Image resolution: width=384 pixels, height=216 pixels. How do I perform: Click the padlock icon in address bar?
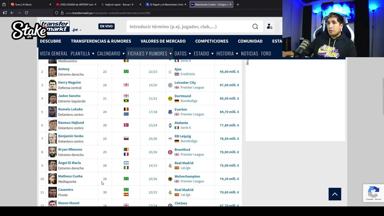click(x=62, y=13)
